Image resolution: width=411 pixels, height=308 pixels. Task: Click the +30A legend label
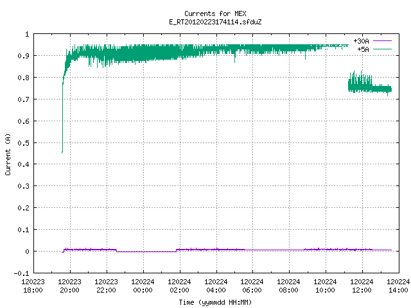[361, 41]
